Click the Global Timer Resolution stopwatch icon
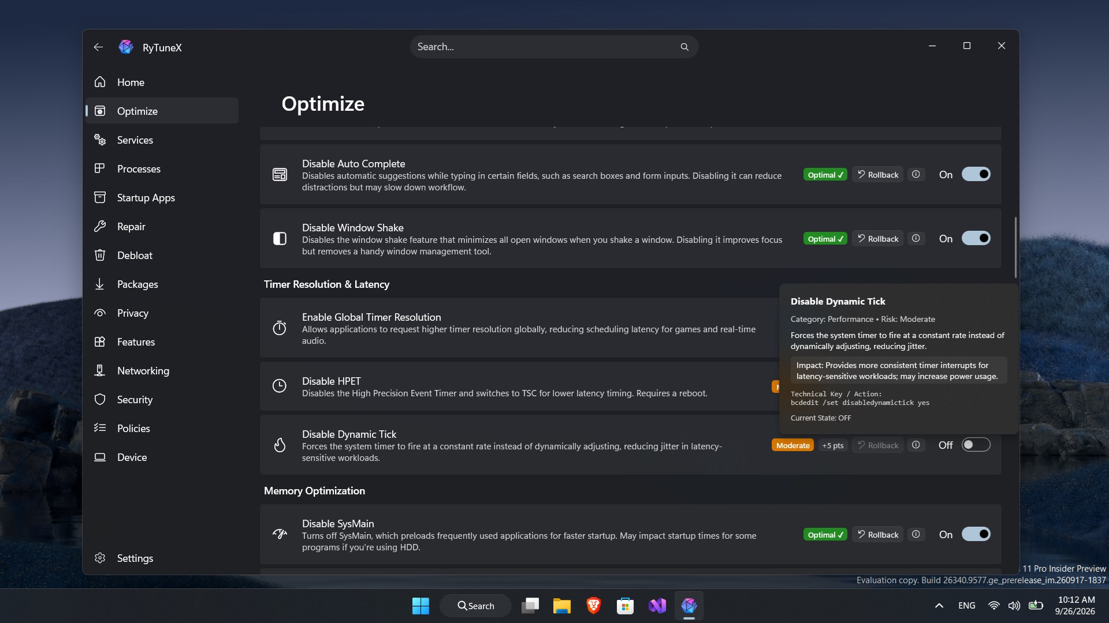Viewport: 1109px width, 623px height. [280, 328]
